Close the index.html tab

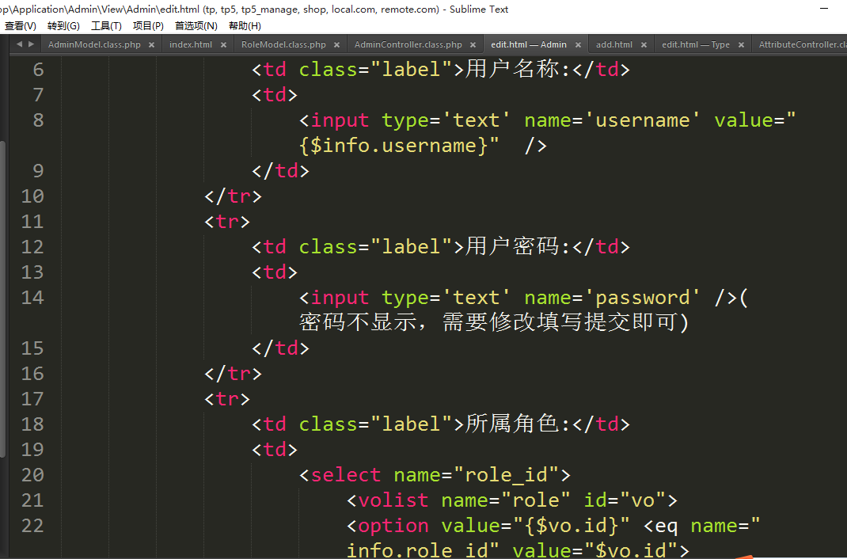[223, 45]
